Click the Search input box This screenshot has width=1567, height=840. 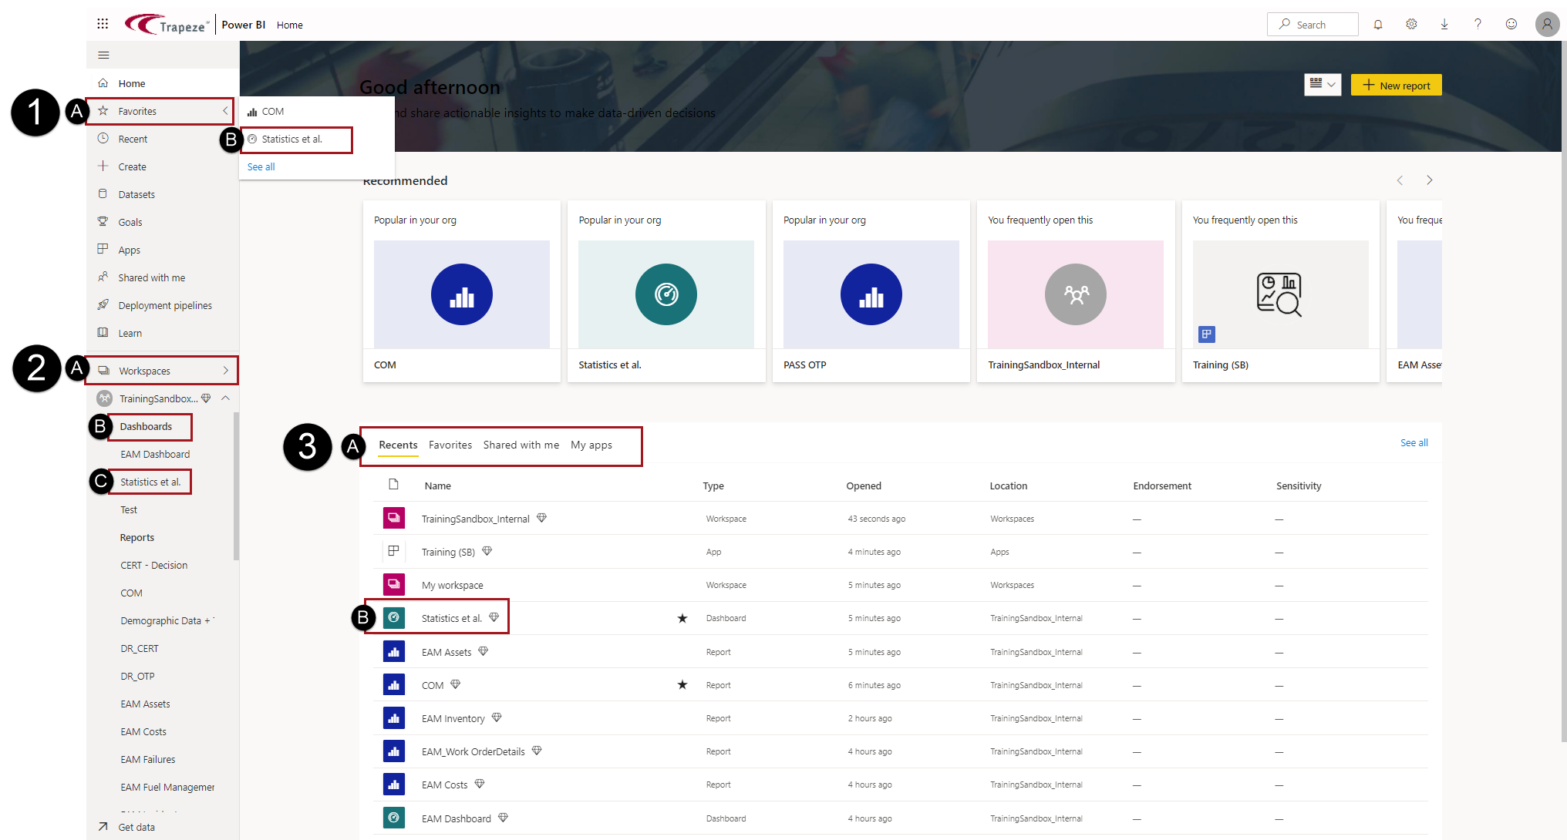click(1313, 25)
